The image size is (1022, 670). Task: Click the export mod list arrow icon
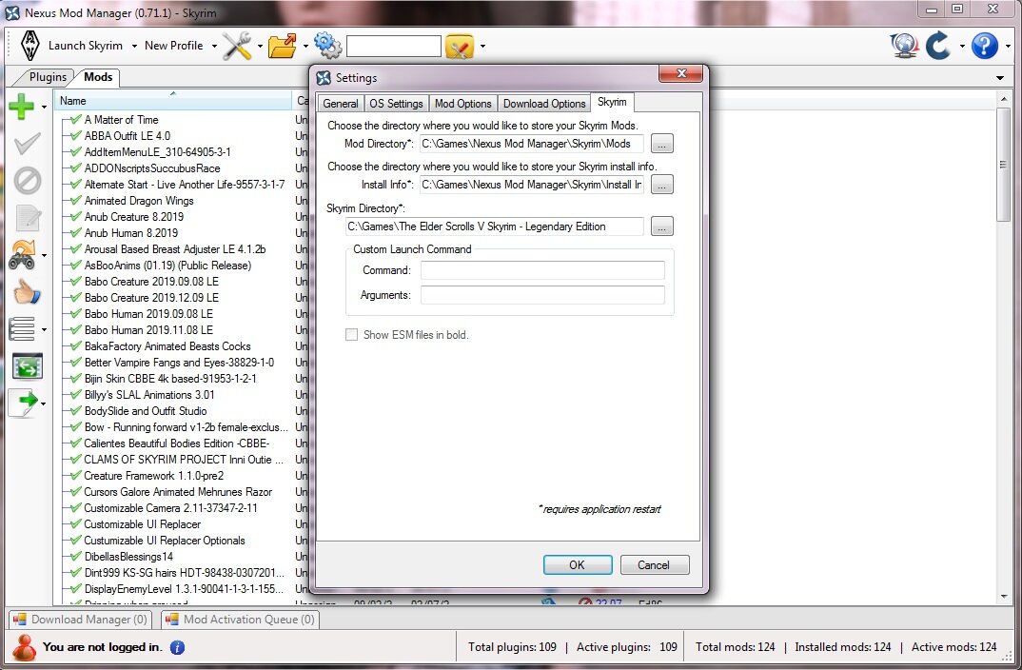[x=24, y=404]
